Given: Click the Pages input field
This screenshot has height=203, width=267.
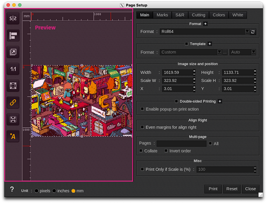Looking at the screenshot, I should [x=182, y=144].
